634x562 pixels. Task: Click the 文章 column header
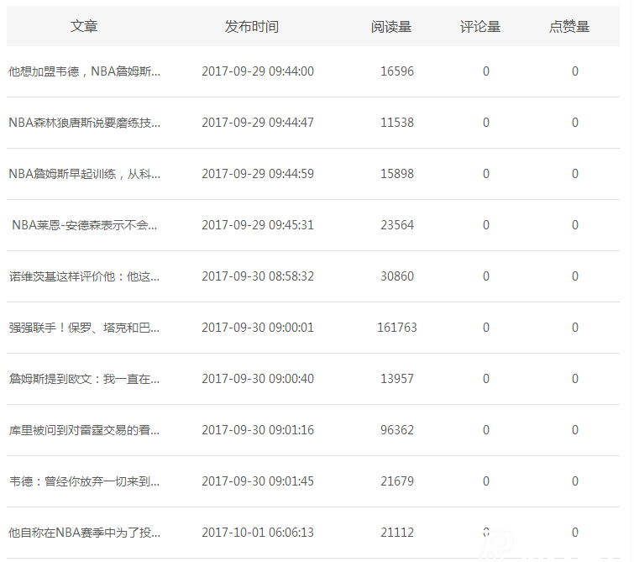click(x=84, y=27)
